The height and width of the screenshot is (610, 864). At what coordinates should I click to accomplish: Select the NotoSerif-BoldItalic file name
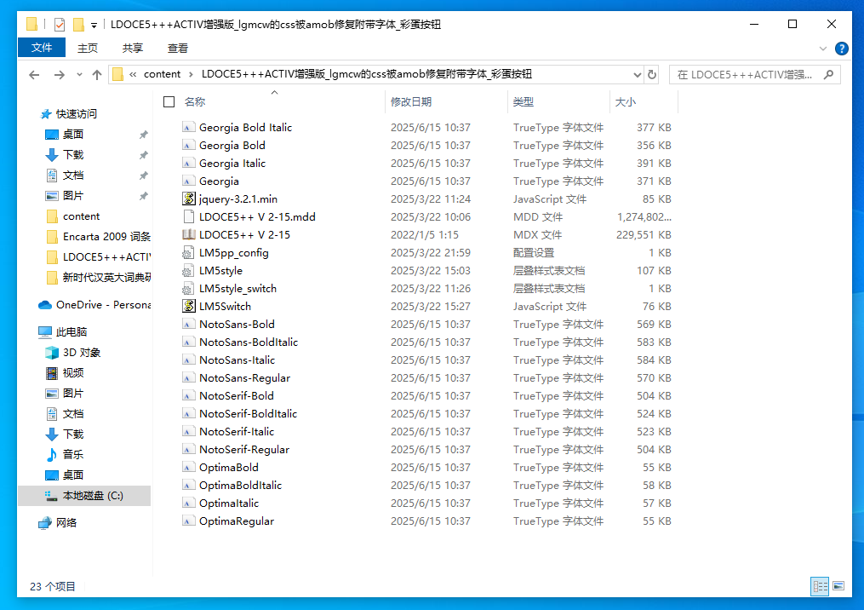pyautogui.click(x=248, y=414)
